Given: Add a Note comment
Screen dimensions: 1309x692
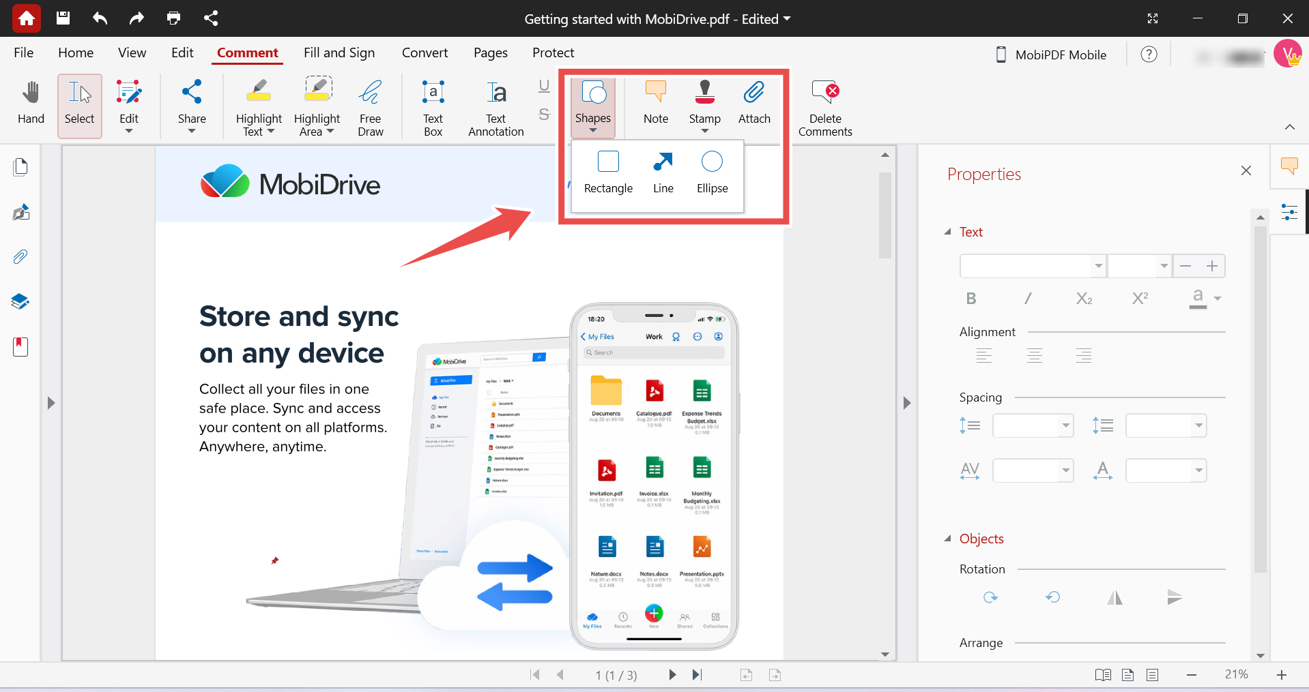Looking at the screenshot, I should tap(654, 101).
